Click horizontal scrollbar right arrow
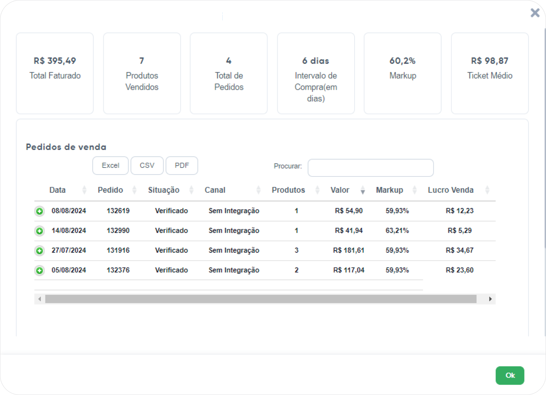Screen dimensions: 546x395 pyautogui.click(x=490, y=299)
